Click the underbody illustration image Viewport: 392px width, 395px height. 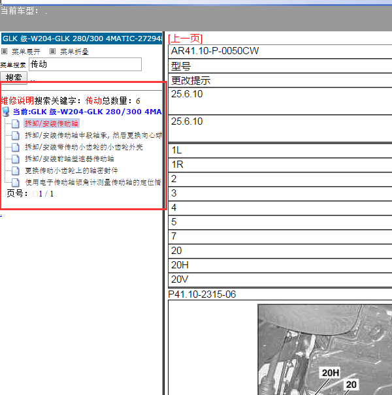(325, 350)
